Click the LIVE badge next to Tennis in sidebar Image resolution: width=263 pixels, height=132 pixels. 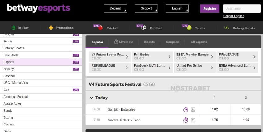point(76,41)
